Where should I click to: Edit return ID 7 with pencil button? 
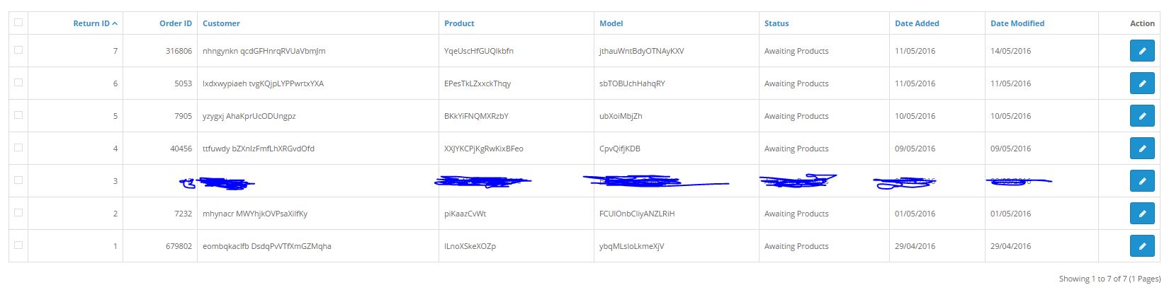click(x=1142, y=51)
